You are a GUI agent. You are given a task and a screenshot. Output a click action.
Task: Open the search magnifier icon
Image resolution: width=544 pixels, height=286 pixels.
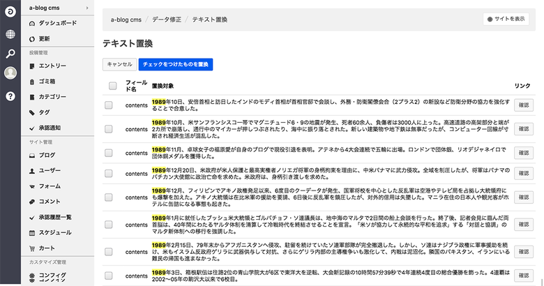pos(10,54)
